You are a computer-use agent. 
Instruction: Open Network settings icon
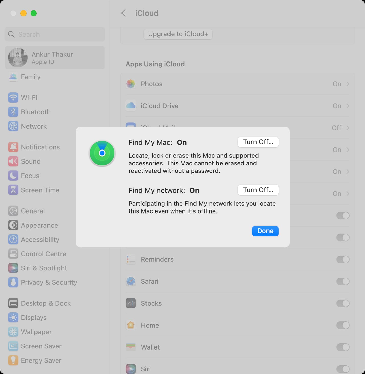pyautogui.click(x=13, y=126)
